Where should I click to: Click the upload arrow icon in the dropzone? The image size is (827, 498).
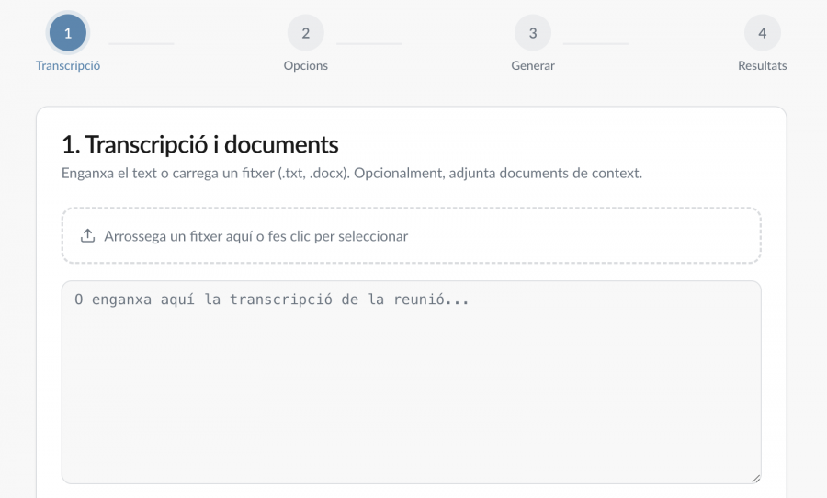(88, 236)
